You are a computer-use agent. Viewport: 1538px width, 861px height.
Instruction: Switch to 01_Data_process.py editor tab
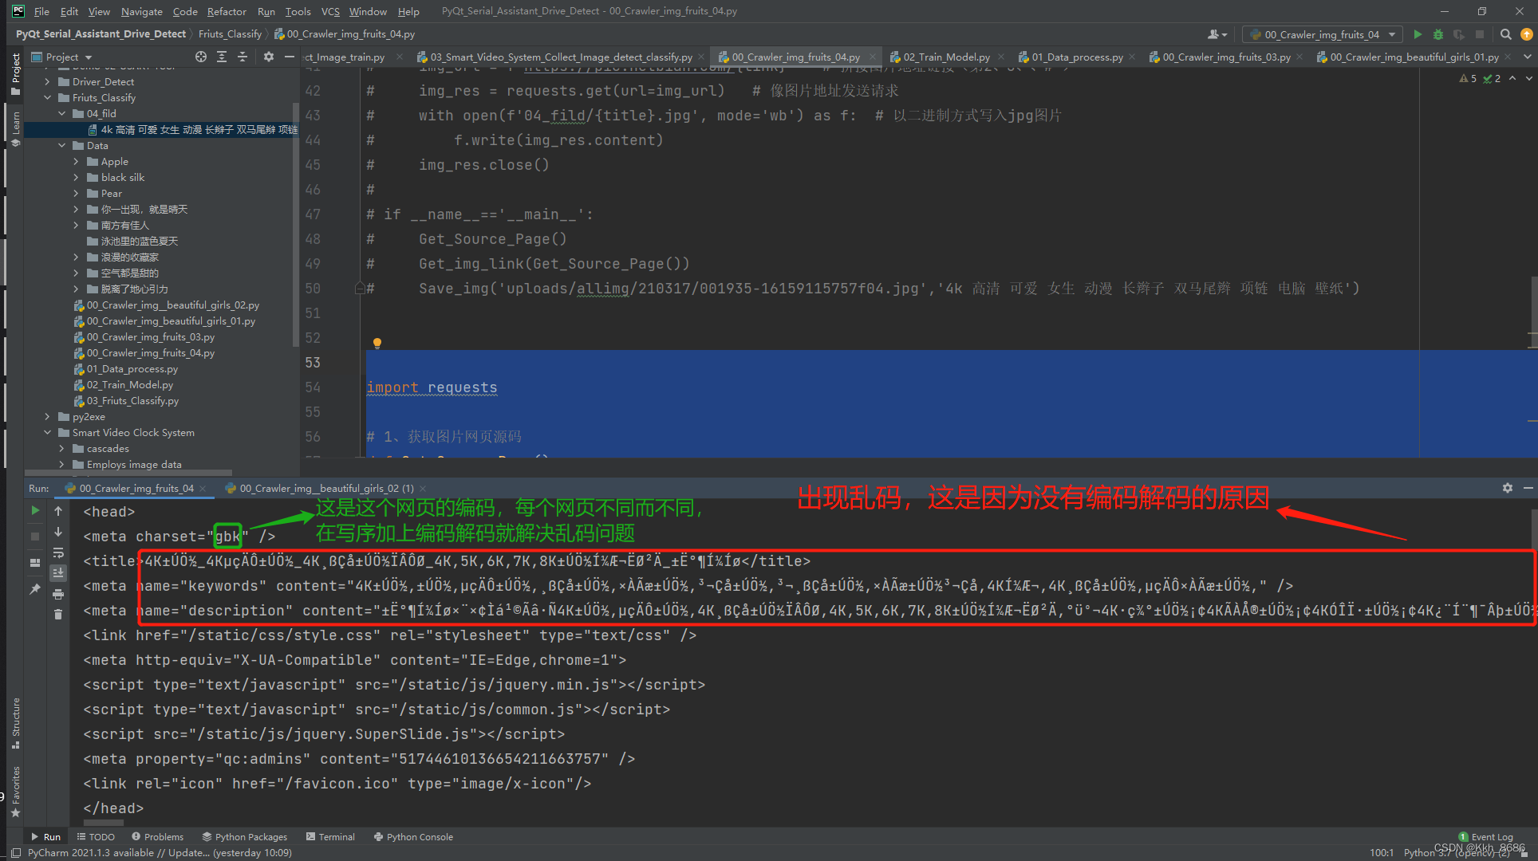click(x=1077, y=57)
